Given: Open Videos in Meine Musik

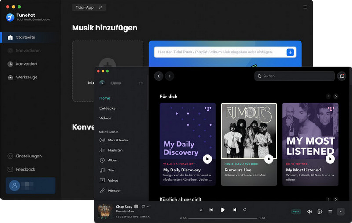Looking at the screenshot, I should tap(109, 180).
